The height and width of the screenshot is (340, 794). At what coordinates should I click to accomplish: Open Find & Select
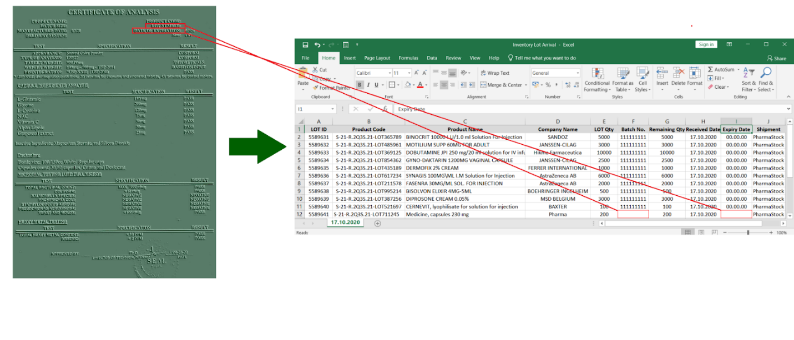coord(766,80)
